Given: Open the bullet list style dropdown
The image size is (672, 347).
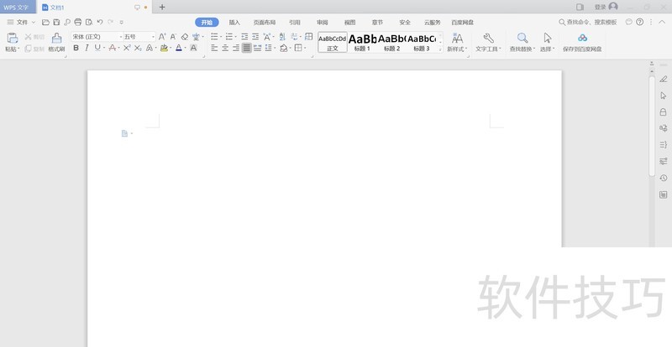Looking at the screenshot, I should [221, 37].
